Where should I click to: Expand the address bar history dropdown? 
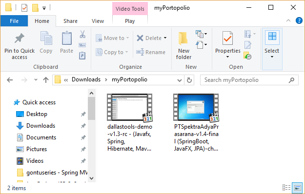click(180, 80)
